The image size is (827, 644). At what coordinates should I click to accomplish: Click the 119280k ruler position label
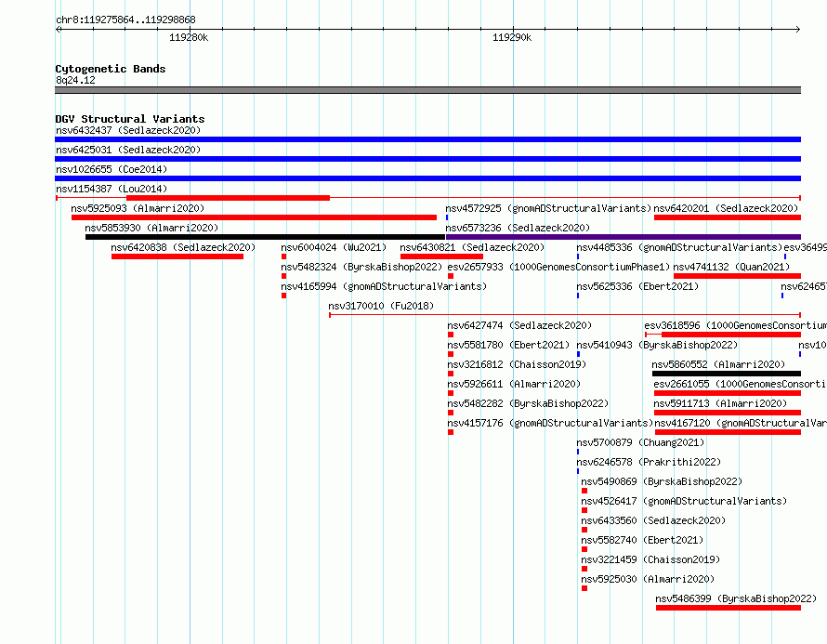coord(189,37)
